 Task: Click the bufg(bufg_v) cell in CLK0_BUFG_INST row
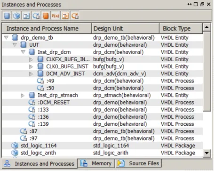(x=109, y=66)
